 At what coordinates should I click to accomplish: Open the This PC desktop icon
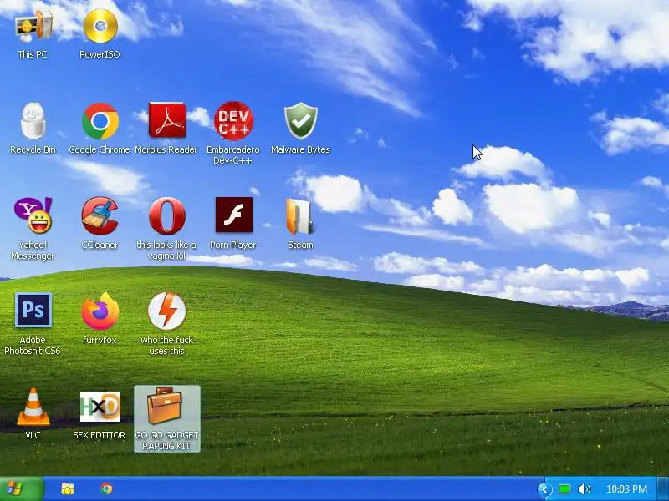pos(33,26)
